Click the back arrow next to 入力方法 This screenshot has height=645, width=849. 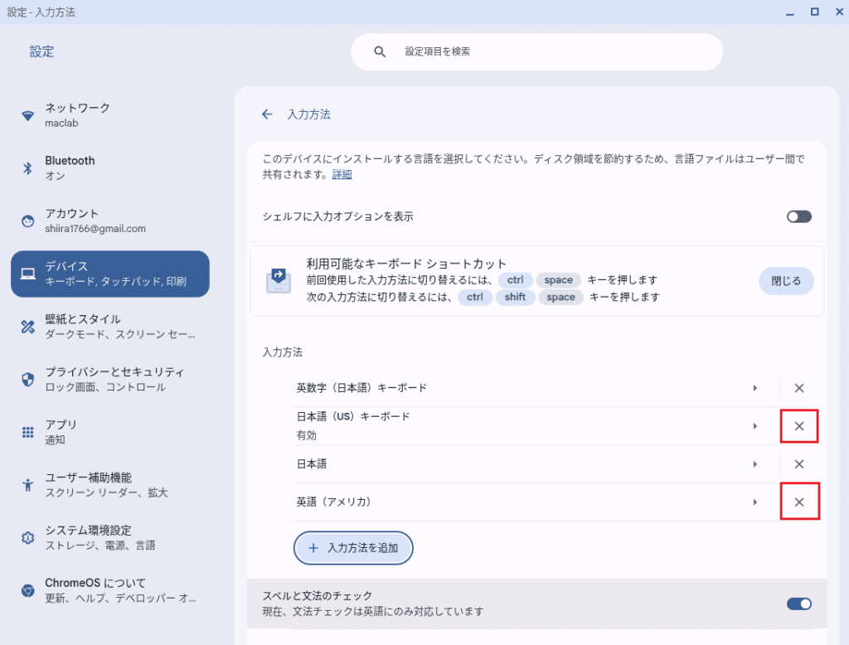coord(267,114)
